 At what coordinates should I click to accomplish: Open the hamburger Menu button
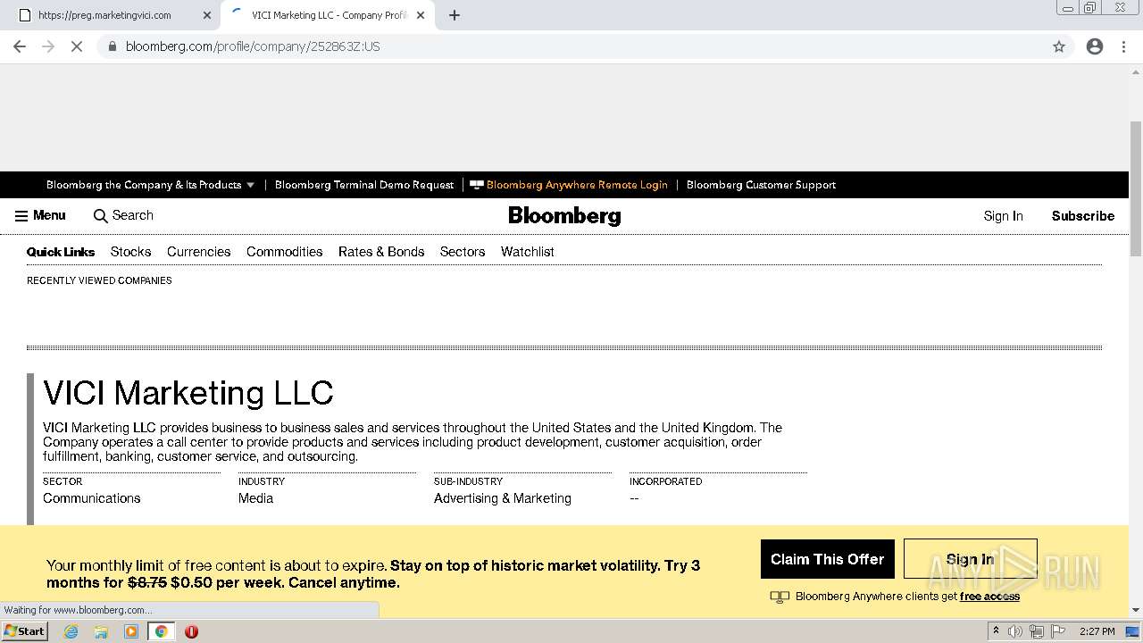click(x=40, y=215)
